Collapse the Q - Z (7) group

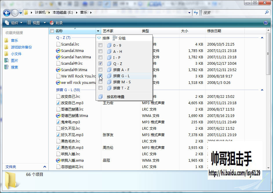(262, 38)
